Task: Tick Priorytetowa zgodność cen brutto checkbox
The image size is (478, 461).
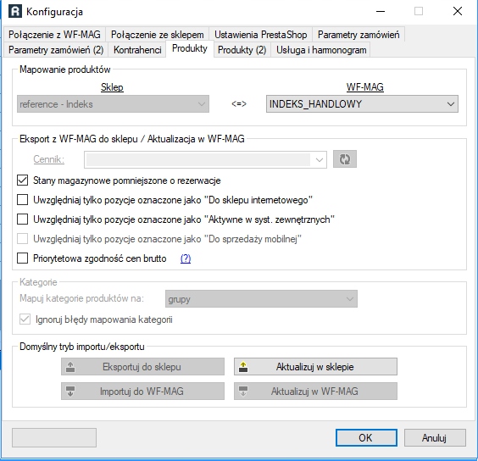Action: click(23, 258)
